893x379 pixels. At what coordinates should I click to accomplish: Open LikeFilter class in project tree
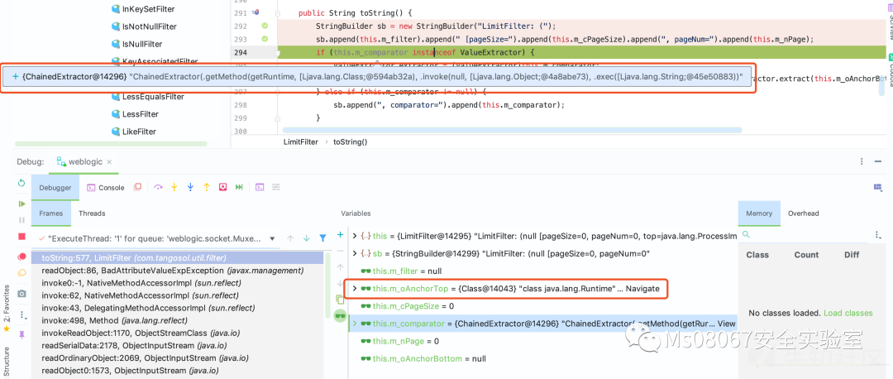click(x=138, y=132)
